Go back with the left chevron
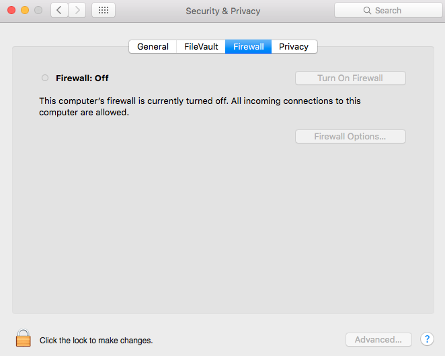The image size is (445, 356). click(x=59, y=11)
